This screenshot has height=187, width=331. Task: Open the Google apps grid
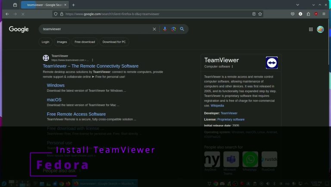pos(311,29)
